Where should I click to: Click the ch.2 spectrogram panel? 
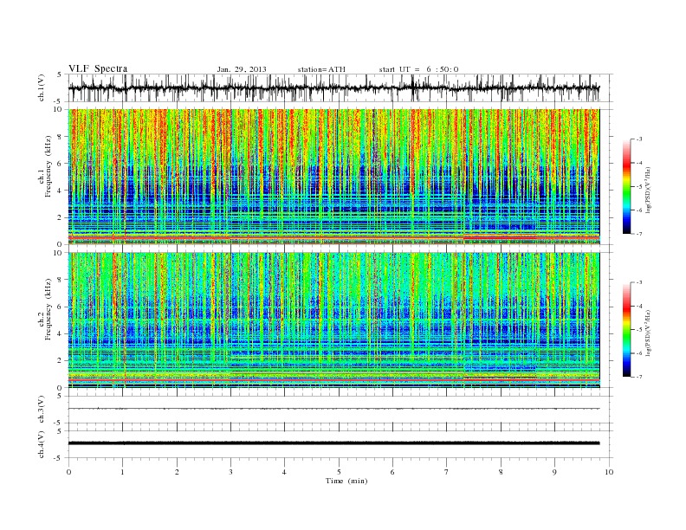[333, 320]
